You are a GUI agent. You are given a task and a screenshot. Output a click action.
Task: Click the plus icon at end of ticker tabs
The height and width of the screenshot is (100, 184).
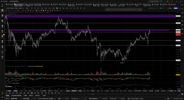click(179, 5)
